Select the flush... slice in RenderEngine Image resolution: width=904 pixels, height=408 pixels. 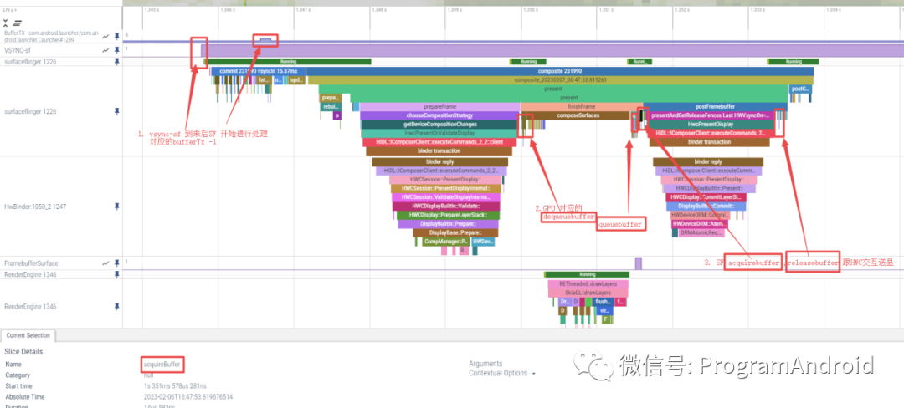tap(603, 302)
